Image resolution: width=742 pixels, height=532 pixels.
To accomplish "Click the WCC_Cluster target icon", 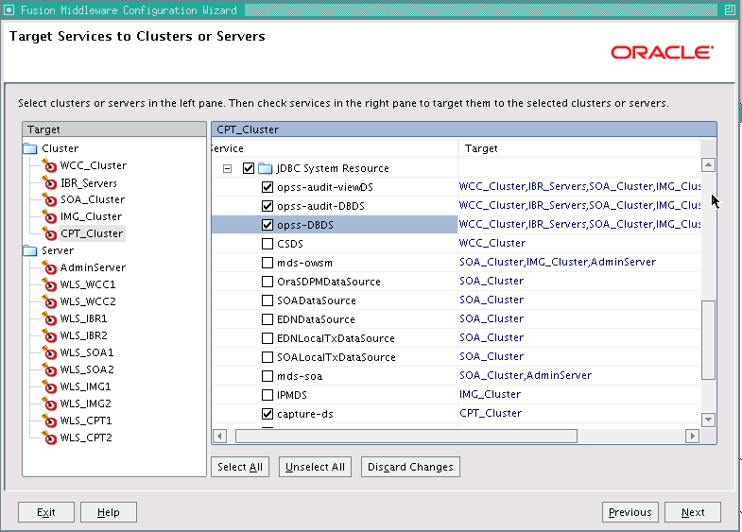I will pos(49,165).
